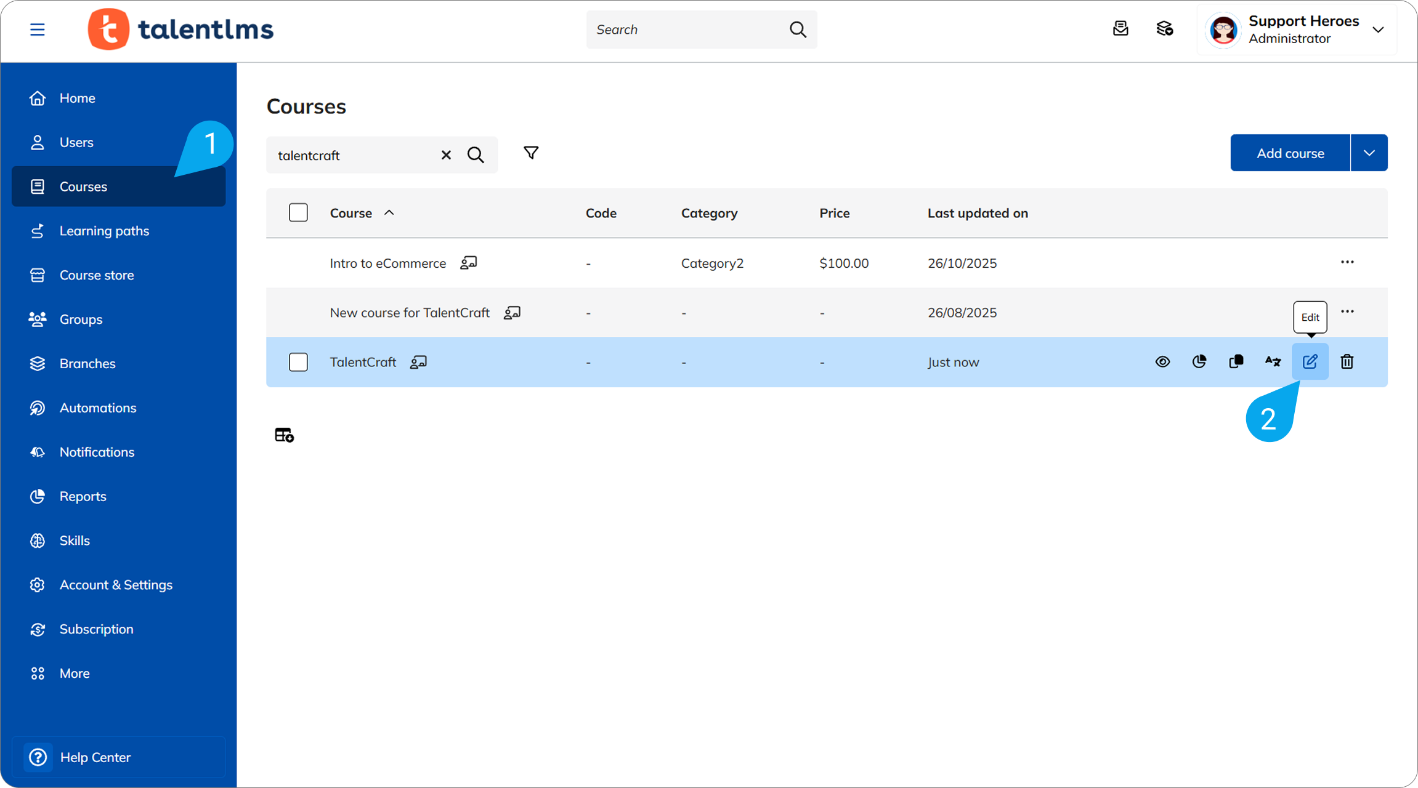Open the Help Center

pyautogui.click(x=95, y=757)
